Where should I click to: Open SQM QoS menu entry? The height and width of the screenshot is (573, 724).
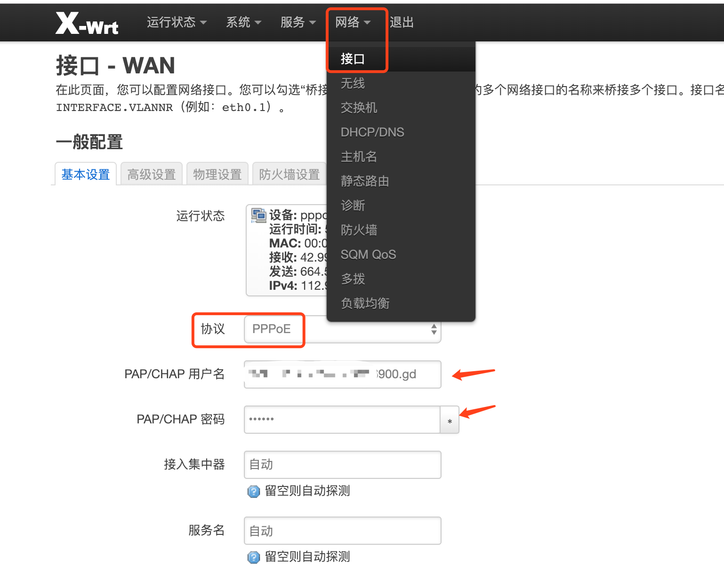pos(368,255)
